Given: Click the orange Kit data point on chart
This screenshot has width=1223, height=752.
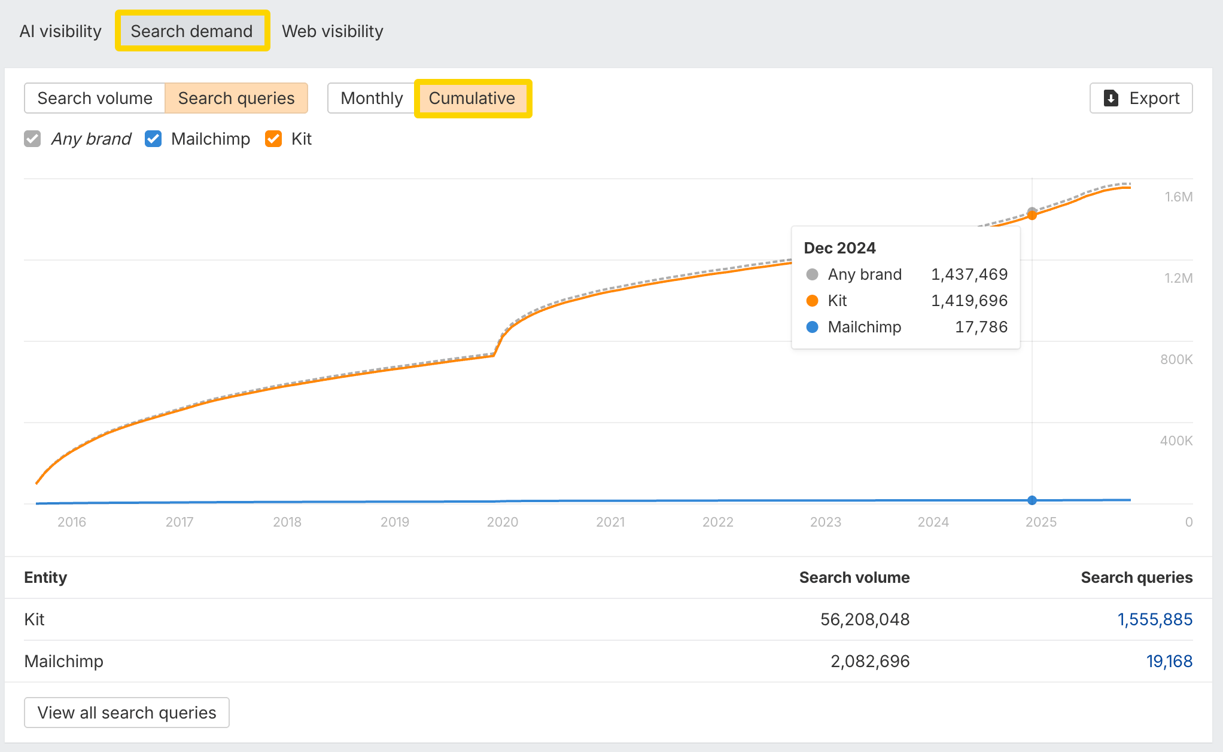Looking at the screenshot, I should 1032,216.
